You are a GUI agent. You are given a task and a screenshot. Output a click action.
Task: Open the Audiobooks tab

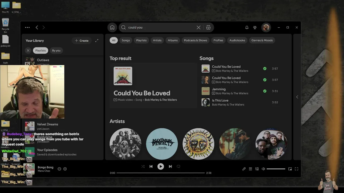click(x=237, y=40)
